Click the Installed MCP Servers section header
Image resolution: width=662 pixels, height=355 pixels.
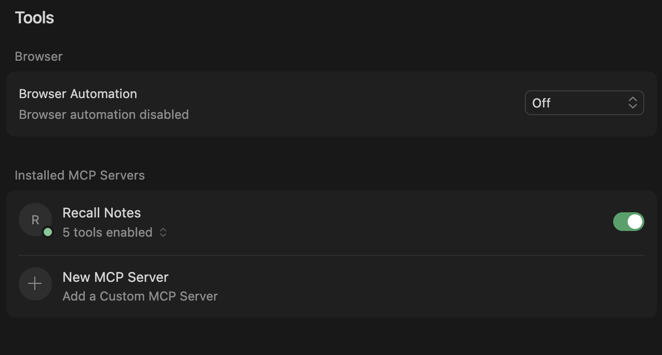click(x=80, y=175)
